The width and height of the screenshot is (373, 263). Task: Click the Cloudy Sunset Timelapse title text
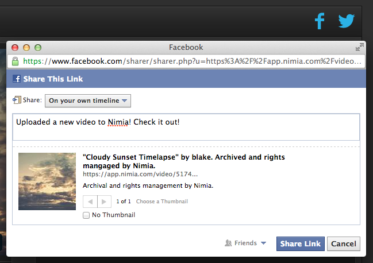point(184,161)
